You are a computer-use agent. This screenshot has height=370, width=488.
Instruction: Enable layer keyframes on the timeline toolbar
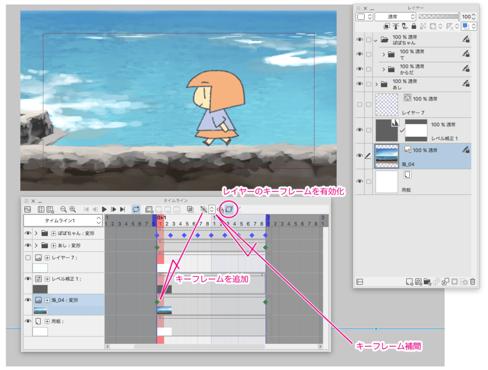[x=228, y=208]
